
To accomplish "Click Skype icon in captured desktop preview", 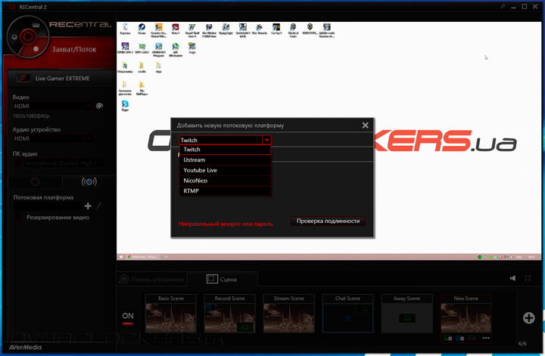I will 125,106.
